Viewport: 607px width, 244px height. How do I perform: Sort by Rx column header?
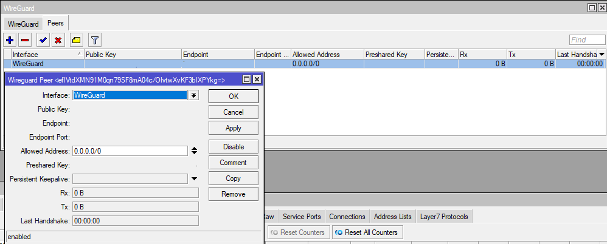pyautogui.click(x=482, y=55)
